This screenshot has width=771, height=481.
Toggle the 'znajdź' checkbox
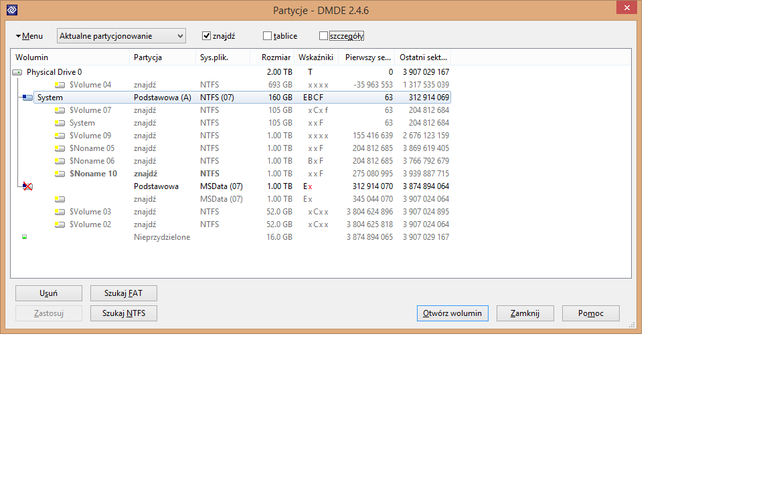coord(207,36)
